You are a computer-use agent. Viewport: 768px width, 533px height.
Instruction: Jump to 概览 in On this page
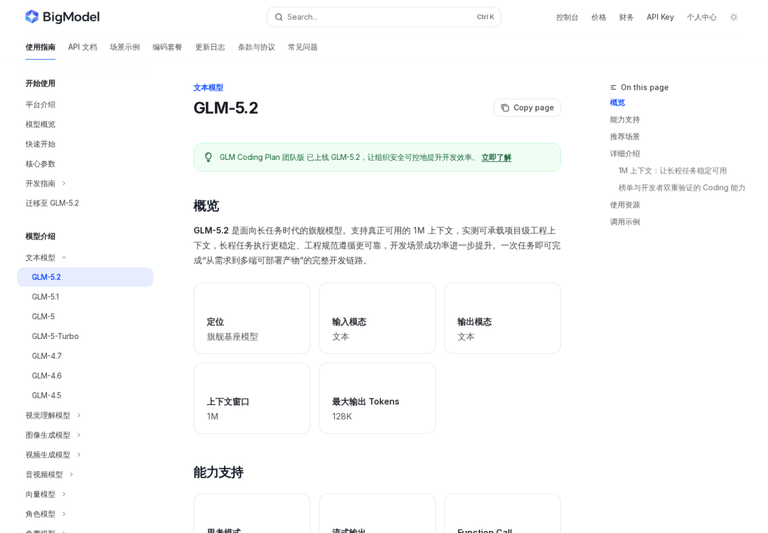coord(617,103)
